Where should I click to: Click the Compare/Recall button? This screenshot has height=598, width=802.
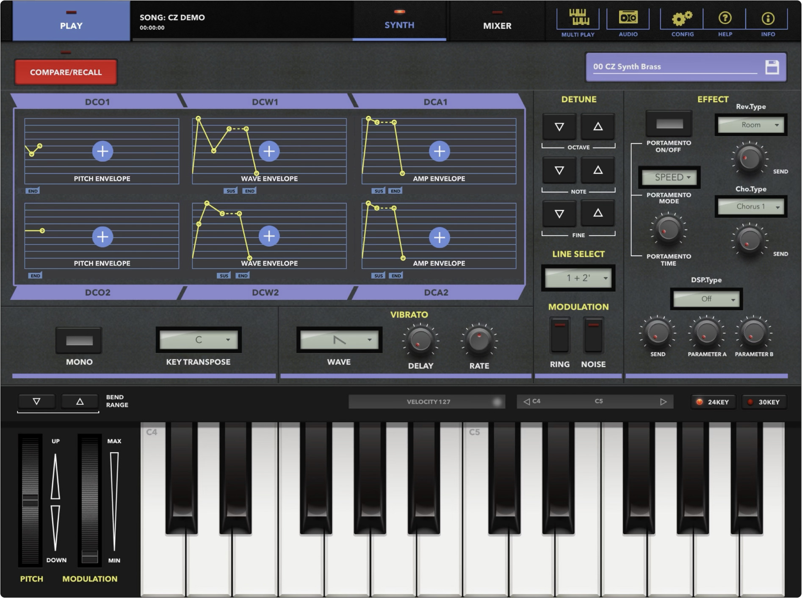(x=66, y=72)
